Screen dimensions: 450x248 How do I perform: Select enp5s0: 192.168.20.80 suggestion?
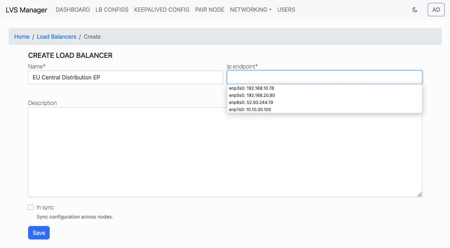point(324,95)
